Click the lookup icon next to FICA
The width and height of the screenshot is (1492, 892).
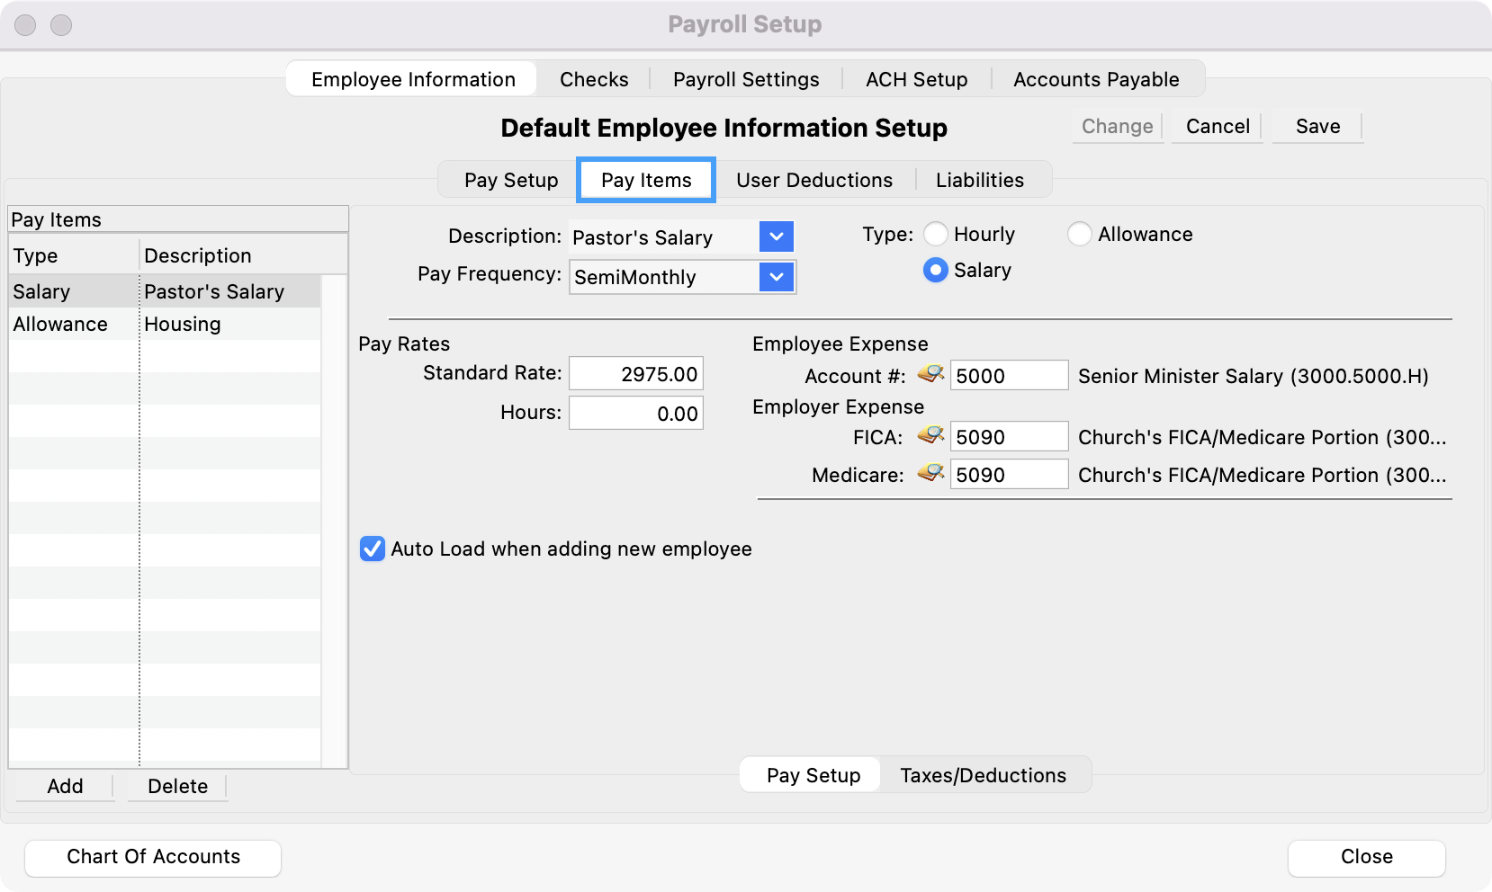(x=930, y=436)
